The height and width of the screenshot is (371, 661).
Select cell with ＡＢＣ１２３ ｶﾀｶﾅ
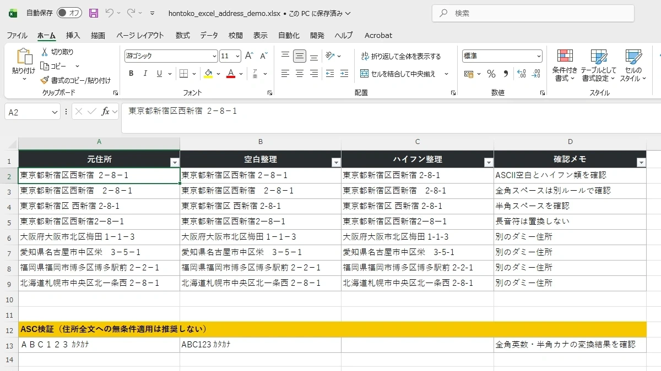point(99,345)
